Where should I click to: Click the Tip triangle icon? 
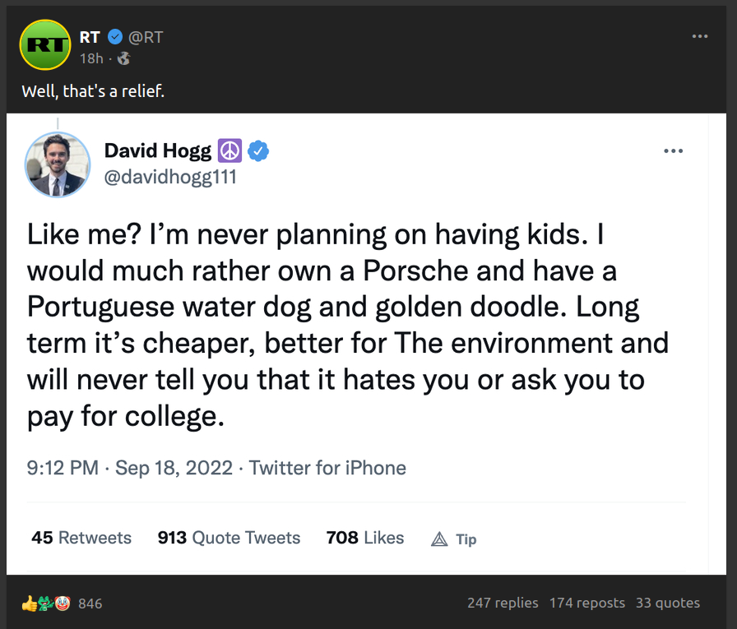(440, 539)
